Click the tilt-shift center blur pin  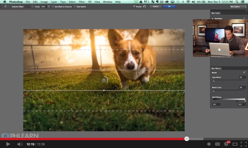point(104,80)
